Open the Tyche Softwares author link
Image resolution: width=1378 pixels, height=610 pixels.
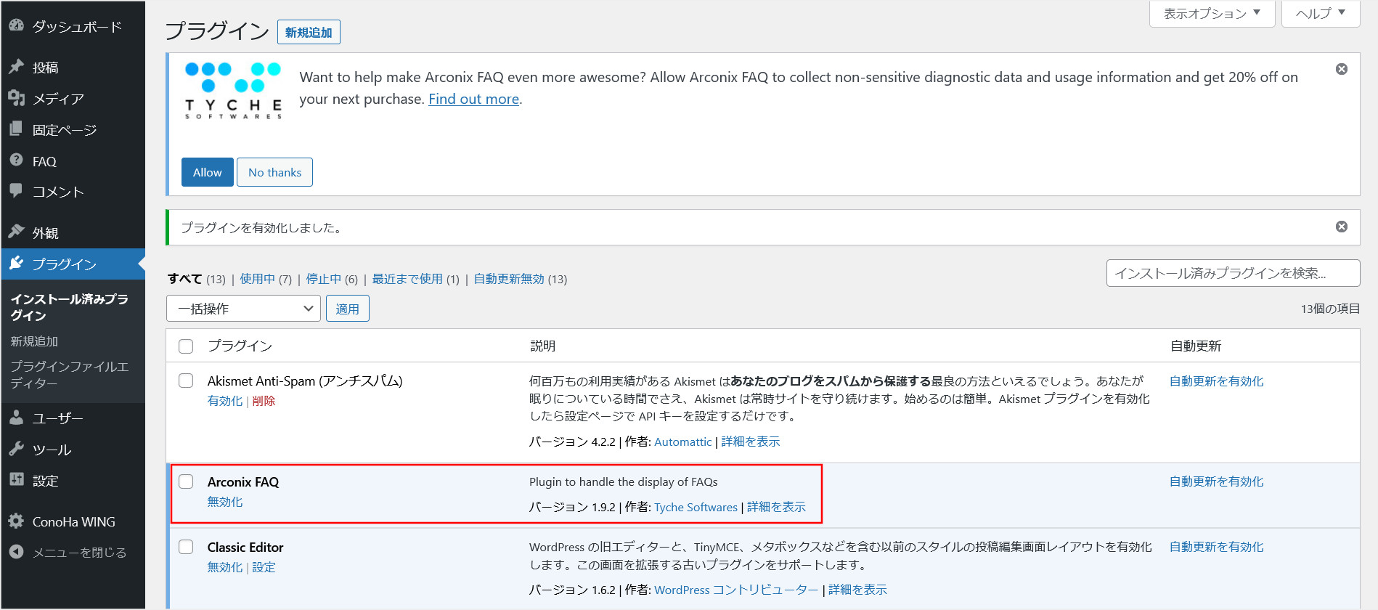coord(696,507)
